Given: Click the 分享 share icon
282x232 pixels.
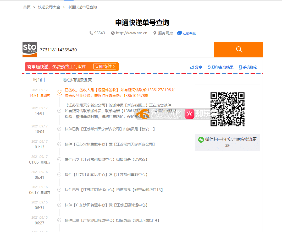Looking at the screenshot, I should pos(192,67).
